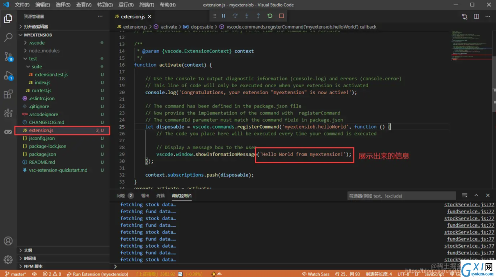Open the Extensions view in activity bar
This screenshot has height=277, width=496.
click(8, 94)
